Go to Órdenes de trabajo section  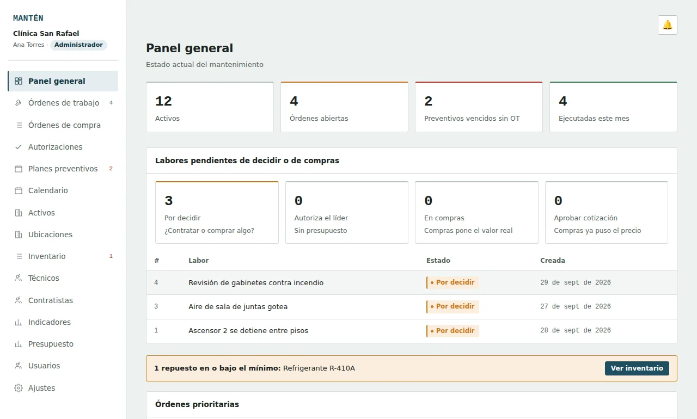tap(63, 103)
